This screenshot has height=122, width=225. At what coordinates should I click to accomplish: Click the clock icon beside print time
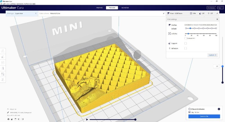(189, 109)
